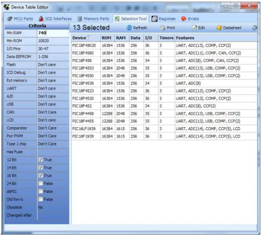Click the Device column sort arrow
The height and width of the screenshot is (235, 261).
(x=89, y=37)
